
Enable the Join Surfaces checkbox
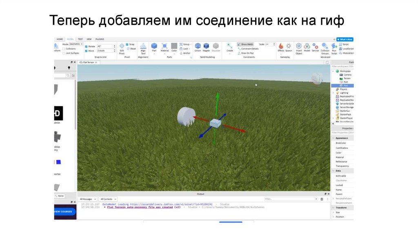[64, 53]
